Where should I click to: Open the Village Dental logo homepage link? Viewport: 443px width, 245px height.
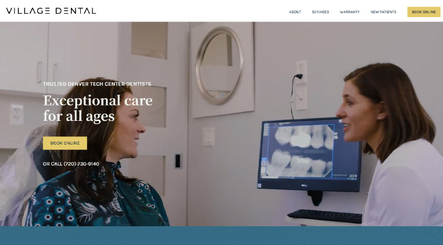(51, 11)
